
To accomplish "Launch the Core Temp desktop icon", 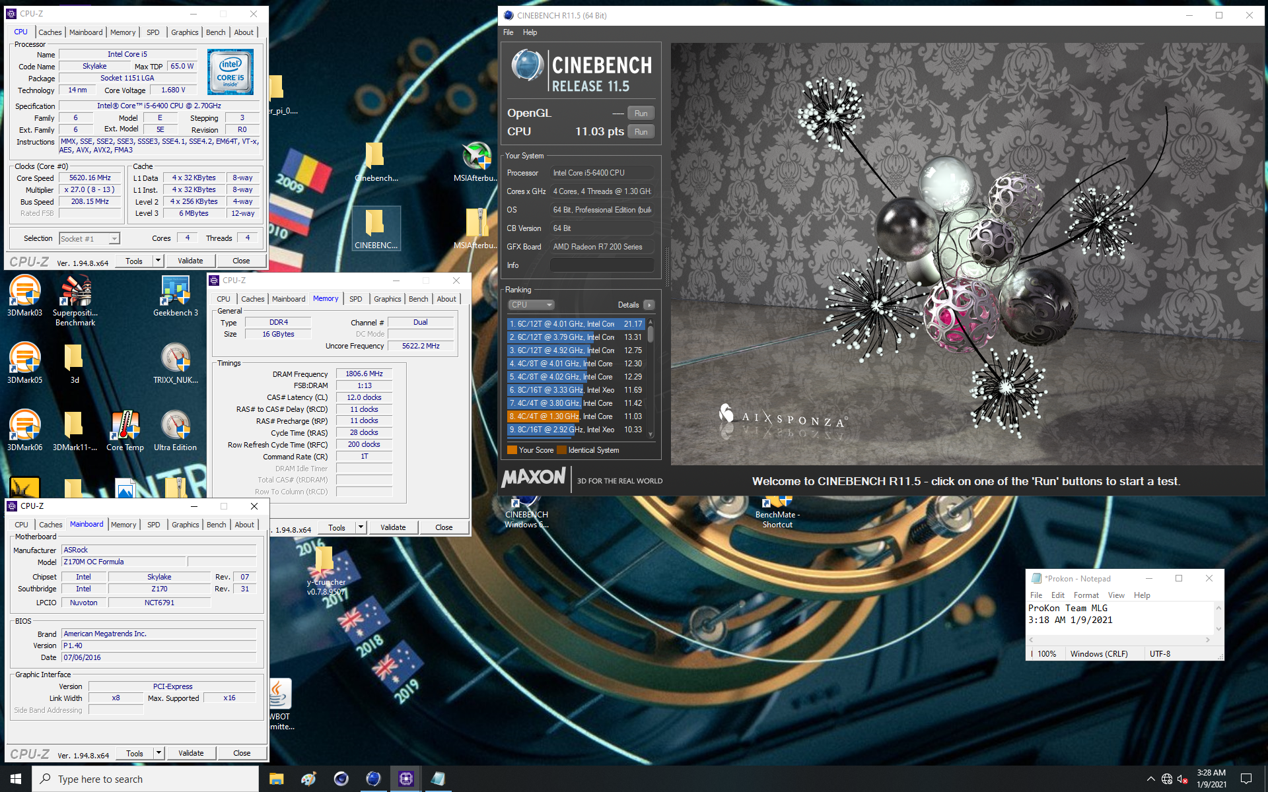I will coord(125,430).
